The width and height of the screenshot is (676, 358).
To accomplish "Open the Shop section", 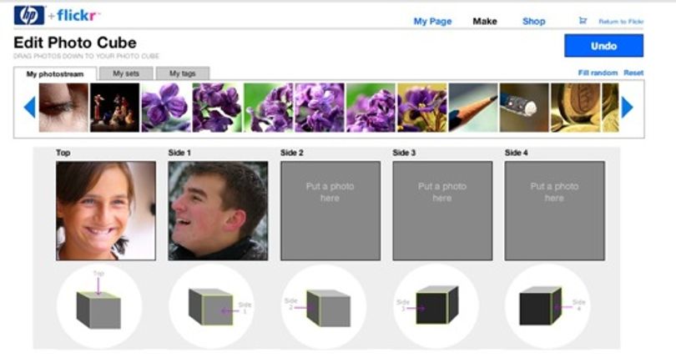I will click(534, 21).
